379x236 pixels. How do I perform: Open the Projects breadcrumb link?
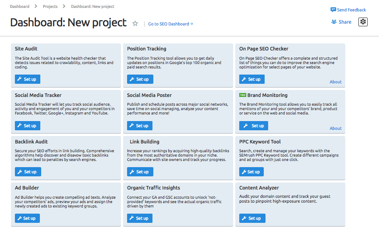pos(50,7)
